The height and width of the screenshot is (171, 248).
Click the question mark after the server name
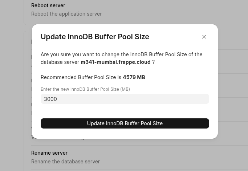(x=153, y=62)
